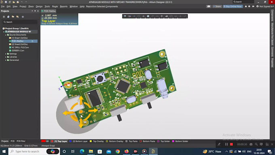Open Altium Designer taskbar icon

click(153, 151)
